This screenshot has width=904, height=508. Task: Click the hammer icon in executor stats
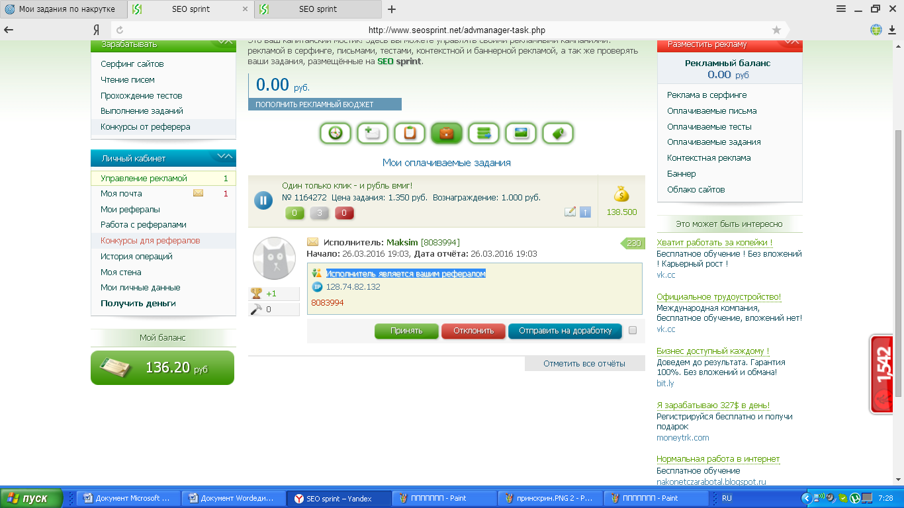coord(256,309)
